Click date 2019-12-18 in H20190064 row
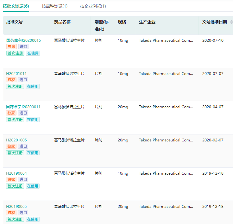 click(x=213, y=173)
